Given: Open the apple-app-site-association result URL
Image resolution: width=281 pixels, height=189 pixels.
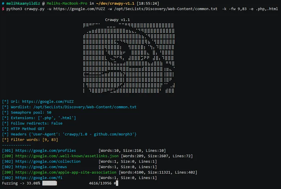Looking at the screenshot, I should point(66,172).
